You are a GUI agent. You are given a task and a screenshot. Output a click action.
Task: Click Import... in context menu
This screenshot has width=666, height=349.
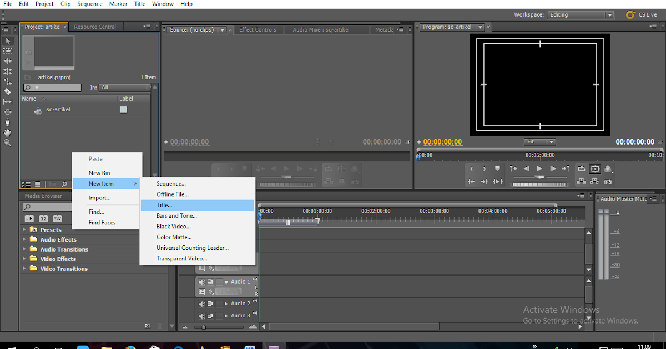tap(100, 198)
